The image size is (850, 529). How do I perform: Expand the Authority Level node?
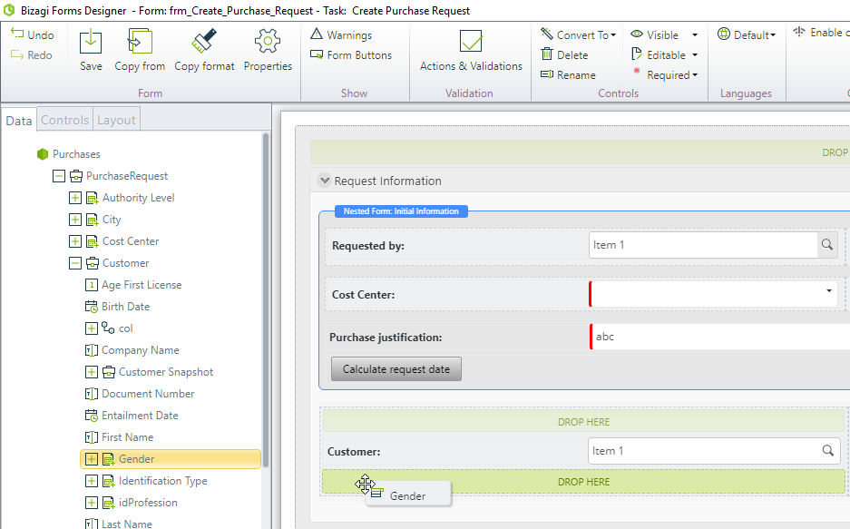click(x=74, y=198)
